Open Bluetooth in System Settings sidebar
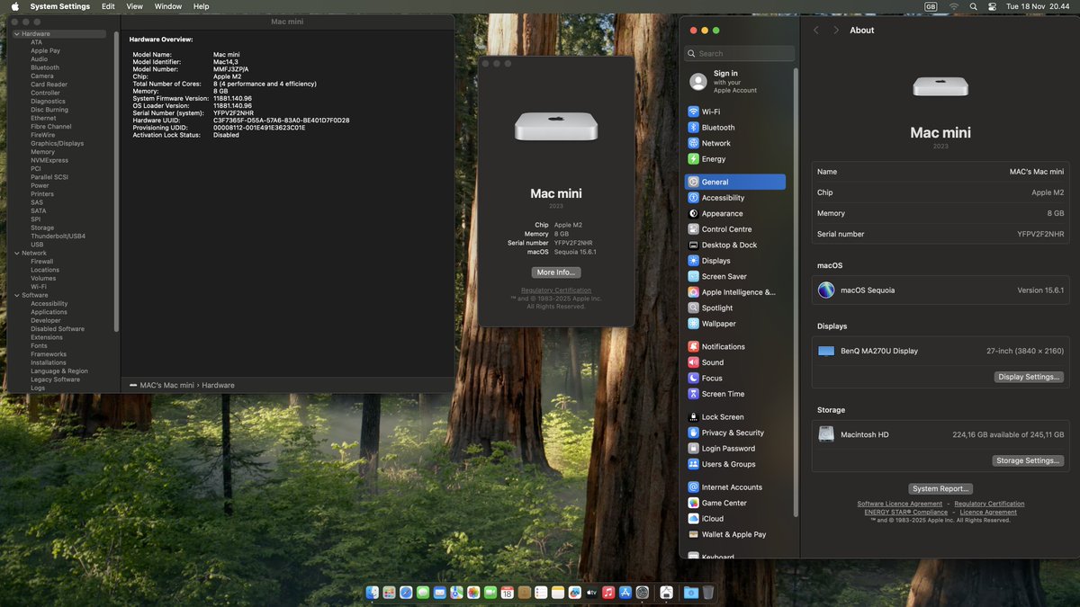The width and height of the screenshot is (1080, 607). coord(735,128)
